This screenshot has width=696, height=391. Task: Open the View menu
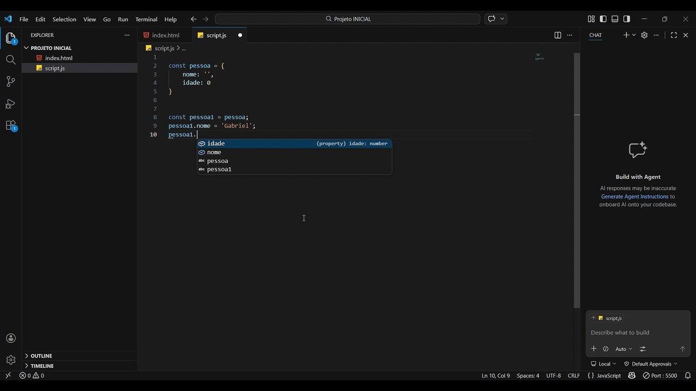pos(90,19)
